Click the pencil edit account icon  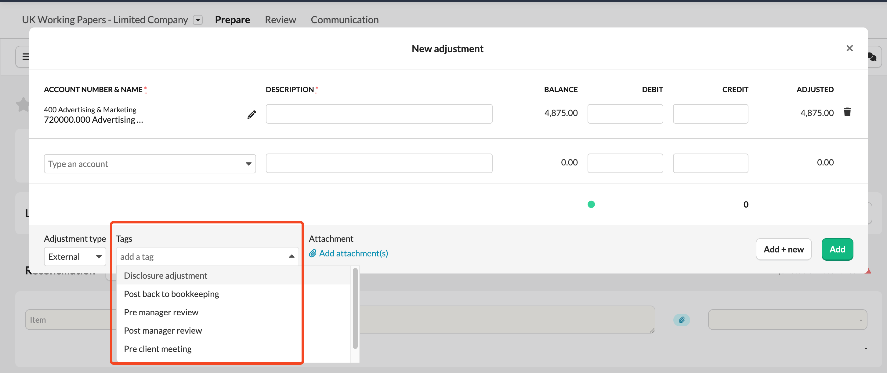pyautogui.click(x=252, y=115)
